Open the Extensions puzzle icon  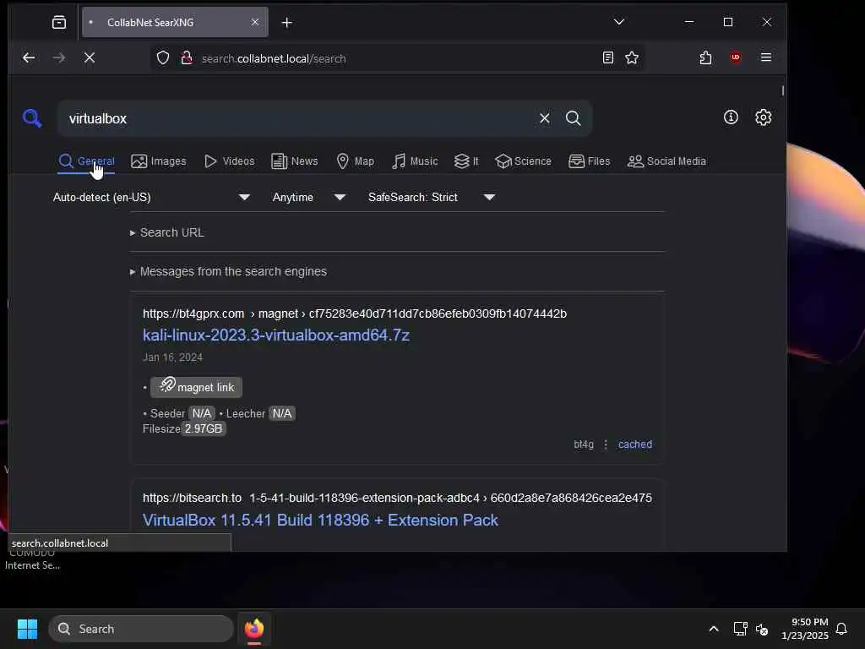point(705,57)
